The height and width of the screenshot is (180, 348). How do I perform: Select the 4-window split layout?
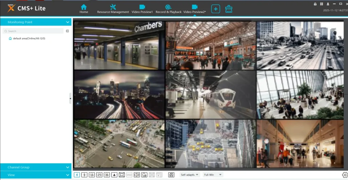77,175
